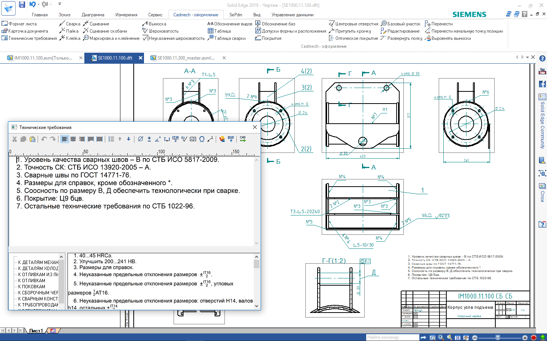Screen dimensions: 547x341
Task: Toggle right text alignment
Action: [x=82, y=139]
